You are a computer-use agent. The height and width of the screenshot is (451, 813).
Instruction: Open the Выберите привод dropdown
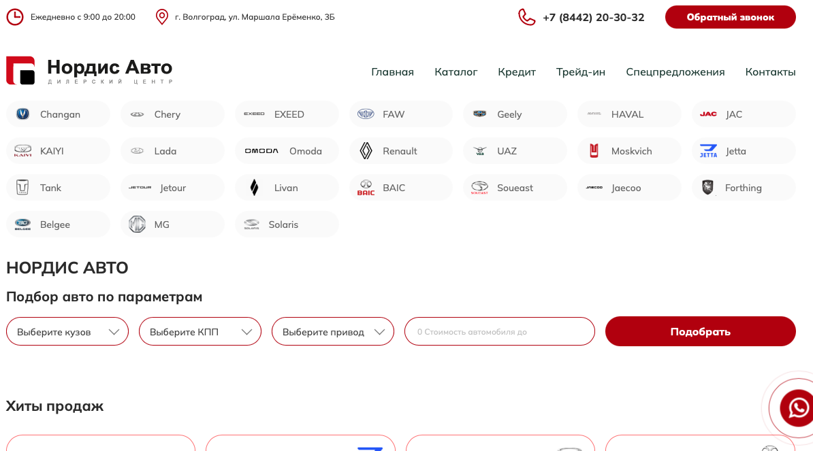[333, 331]
